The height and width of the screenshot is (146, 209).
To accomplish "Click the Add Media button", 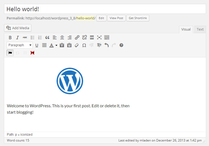I will 18,28.
